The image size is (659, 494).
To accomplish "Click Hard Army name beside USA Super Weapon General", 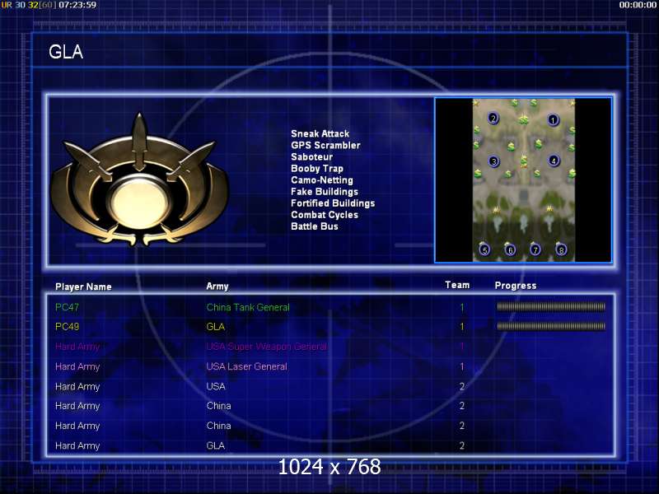I will coord(77,347).
